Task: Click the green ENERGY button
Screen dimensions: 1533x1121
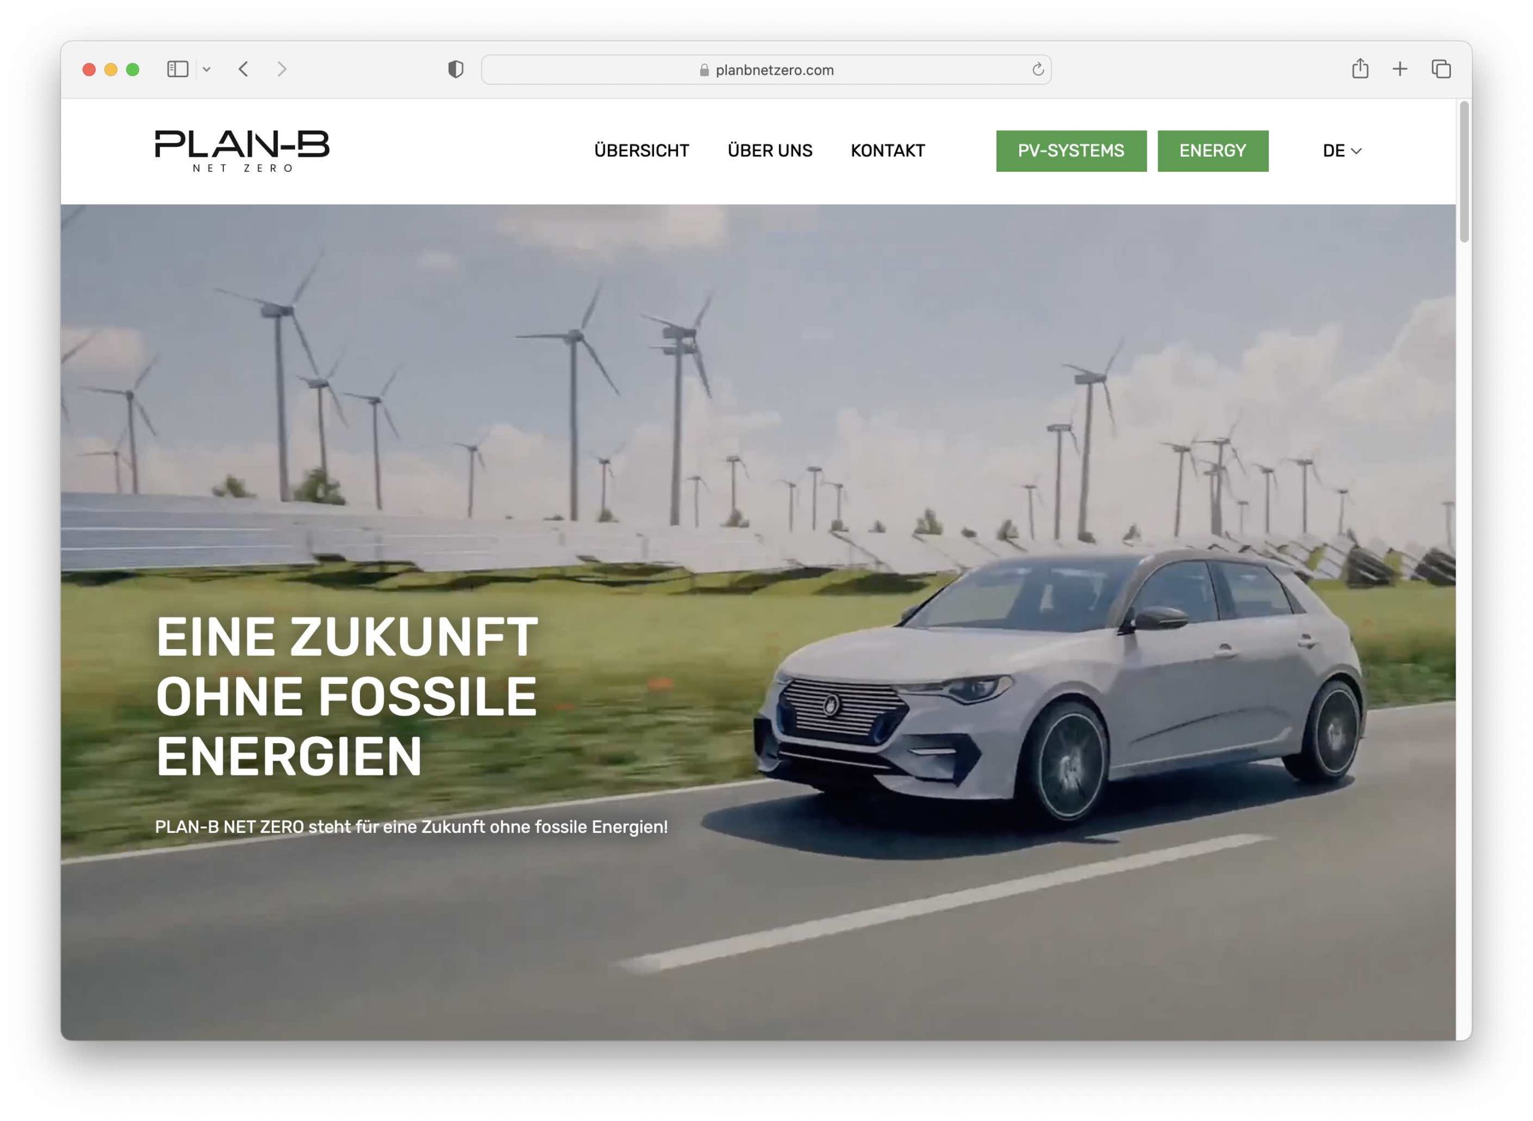Action: [1212, 151]
